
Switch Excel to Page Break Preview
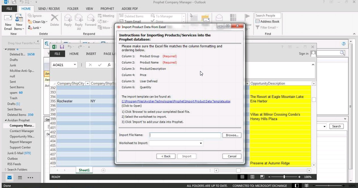[262, 177]
